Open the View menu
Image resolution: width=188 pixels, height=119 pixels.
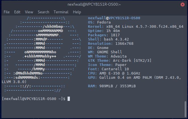(29, 12)
